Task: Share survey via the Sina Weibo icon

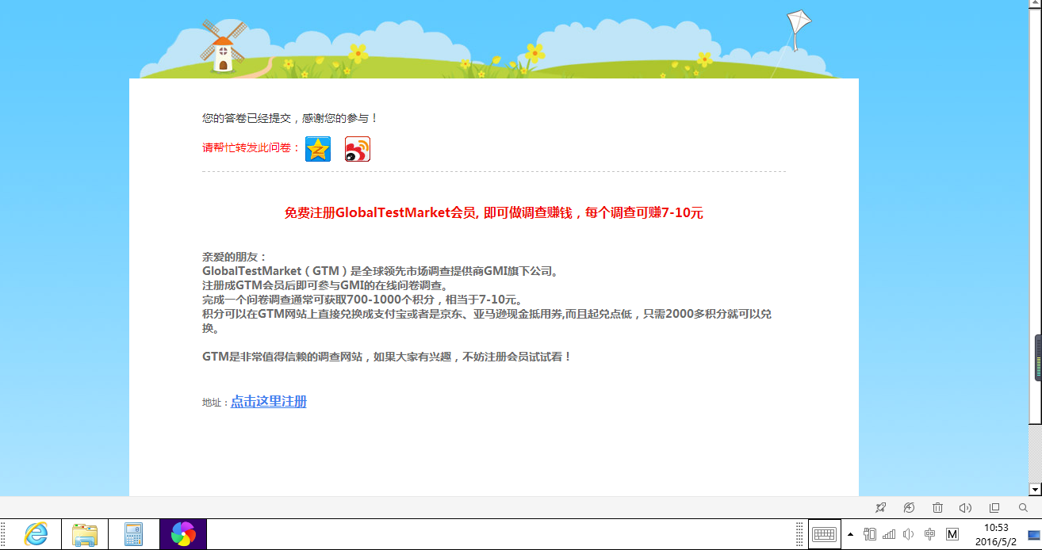Action: [x=358, y=149]
